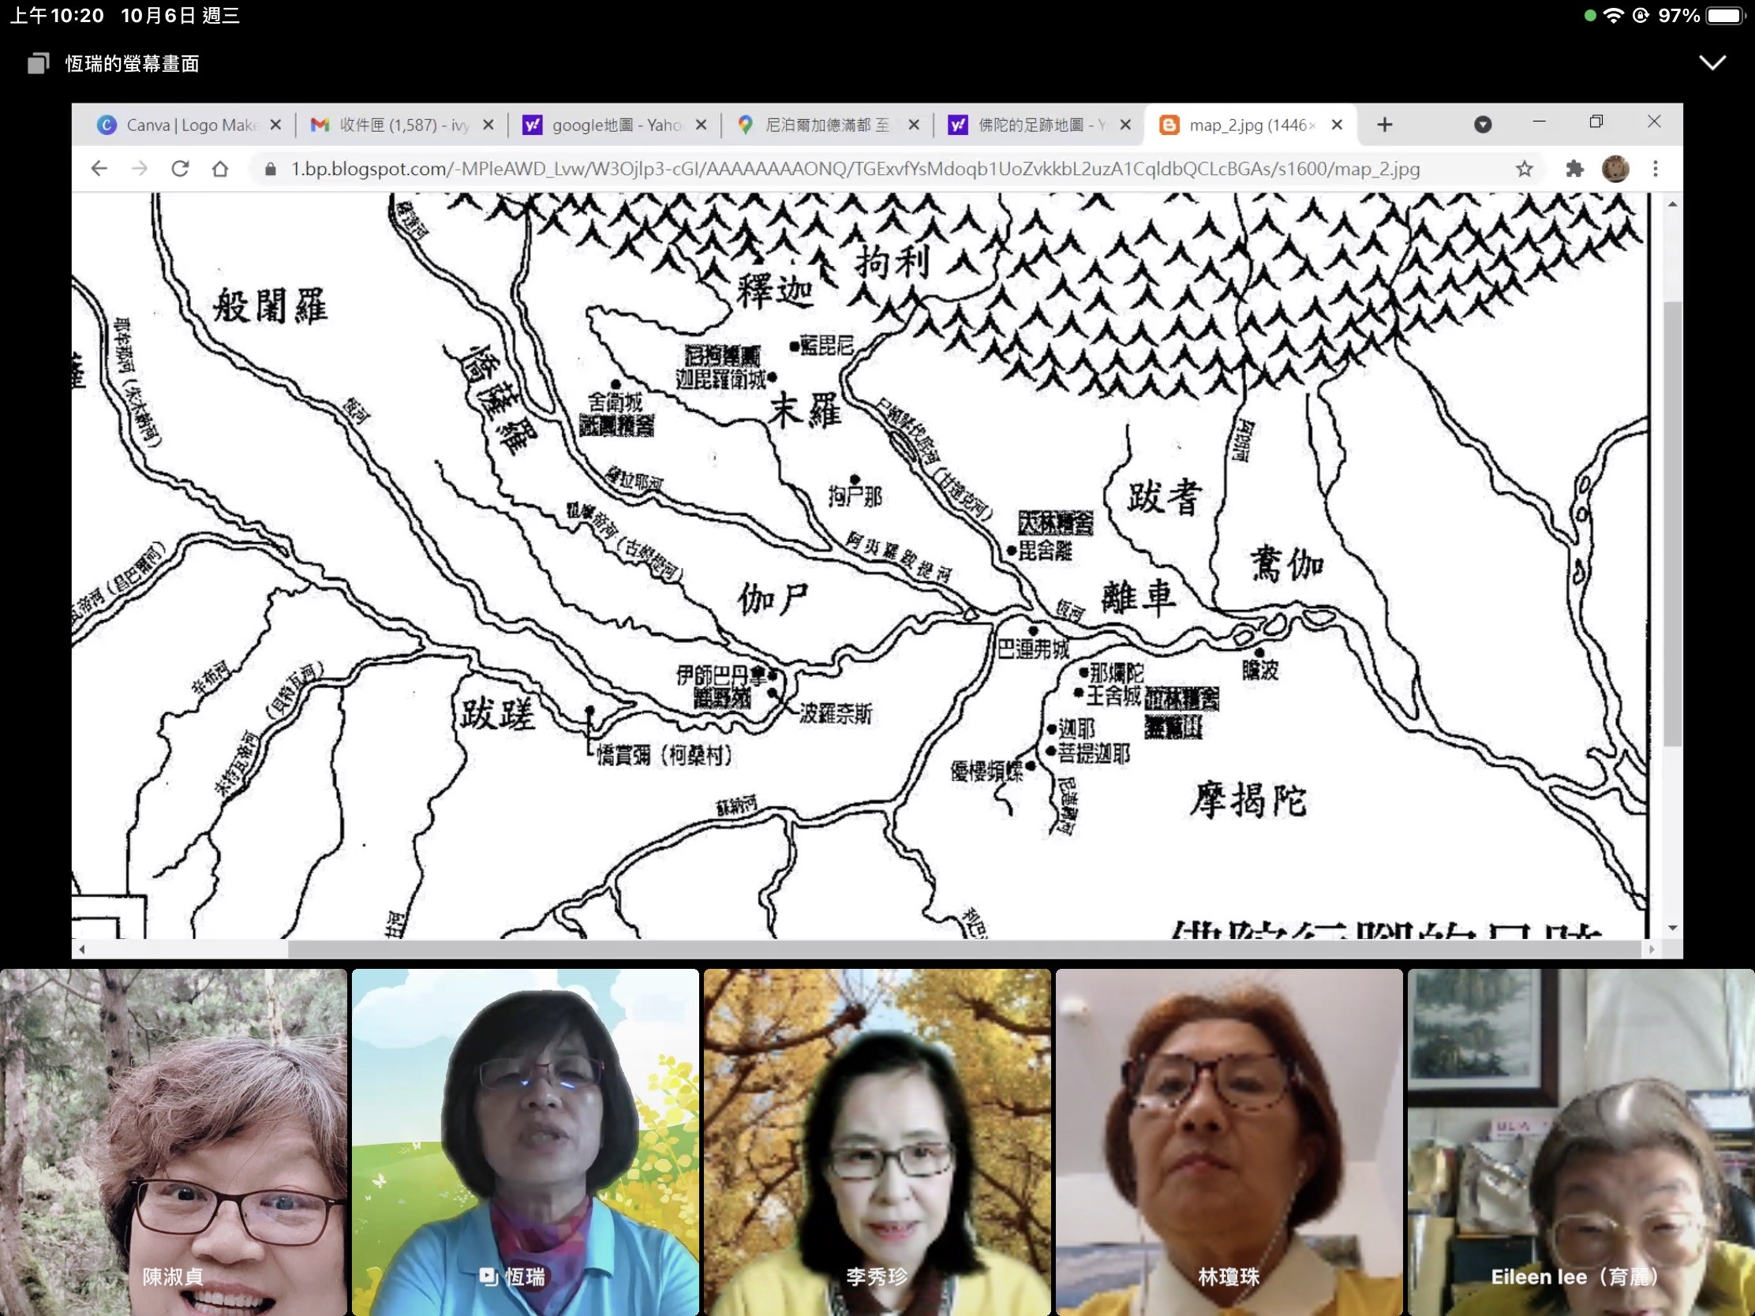Open the Chrome profile avatar
1755x1316 pixels.
[1615, 168]
